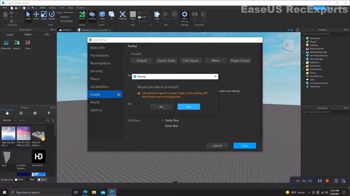Open the Models category dropdown
This screenshot has width=350, height=196.
9,120
